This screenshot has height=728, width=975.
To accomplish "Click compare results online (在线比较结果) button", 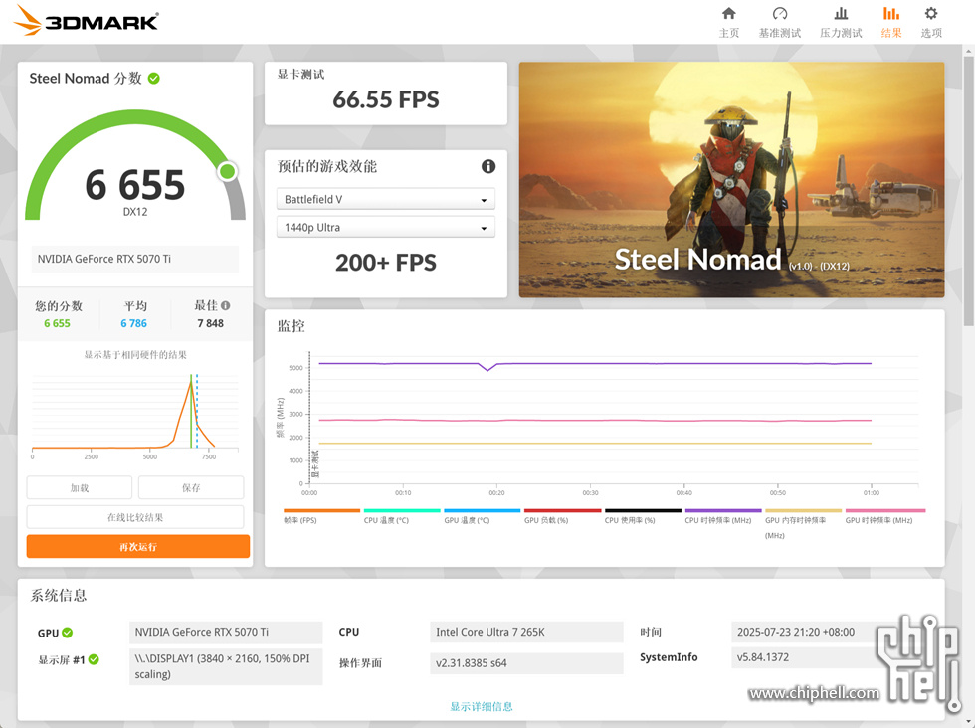I will tap(135, 517).
